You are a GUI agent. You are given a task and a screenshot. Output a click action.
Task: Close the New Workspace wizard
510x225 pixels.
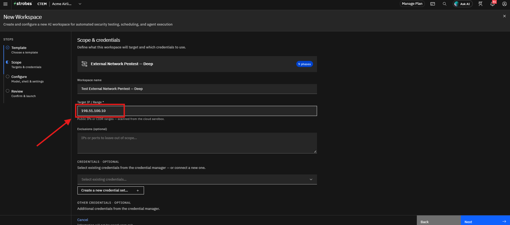pyautogui.click(x=504, y=16)
